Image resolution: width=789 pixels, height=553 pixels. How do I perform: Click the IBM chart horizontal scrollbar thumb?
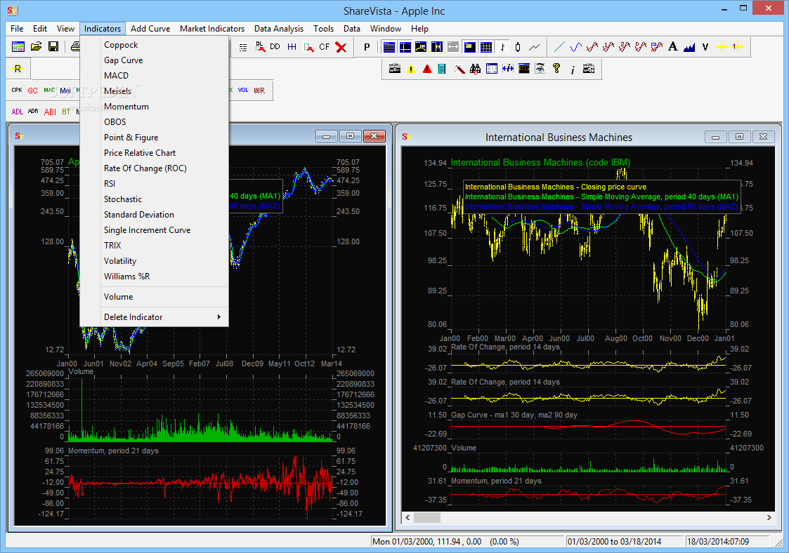[426, 517]
